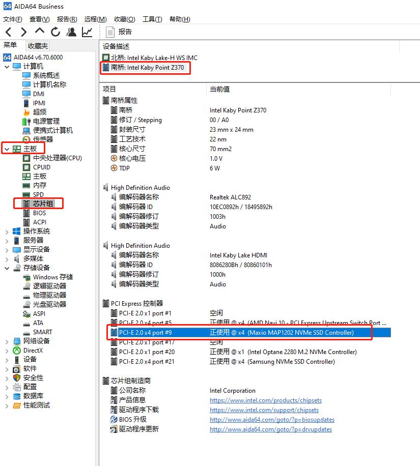
Task: Open the 帮助(H) menu
Action: point(180,19)
